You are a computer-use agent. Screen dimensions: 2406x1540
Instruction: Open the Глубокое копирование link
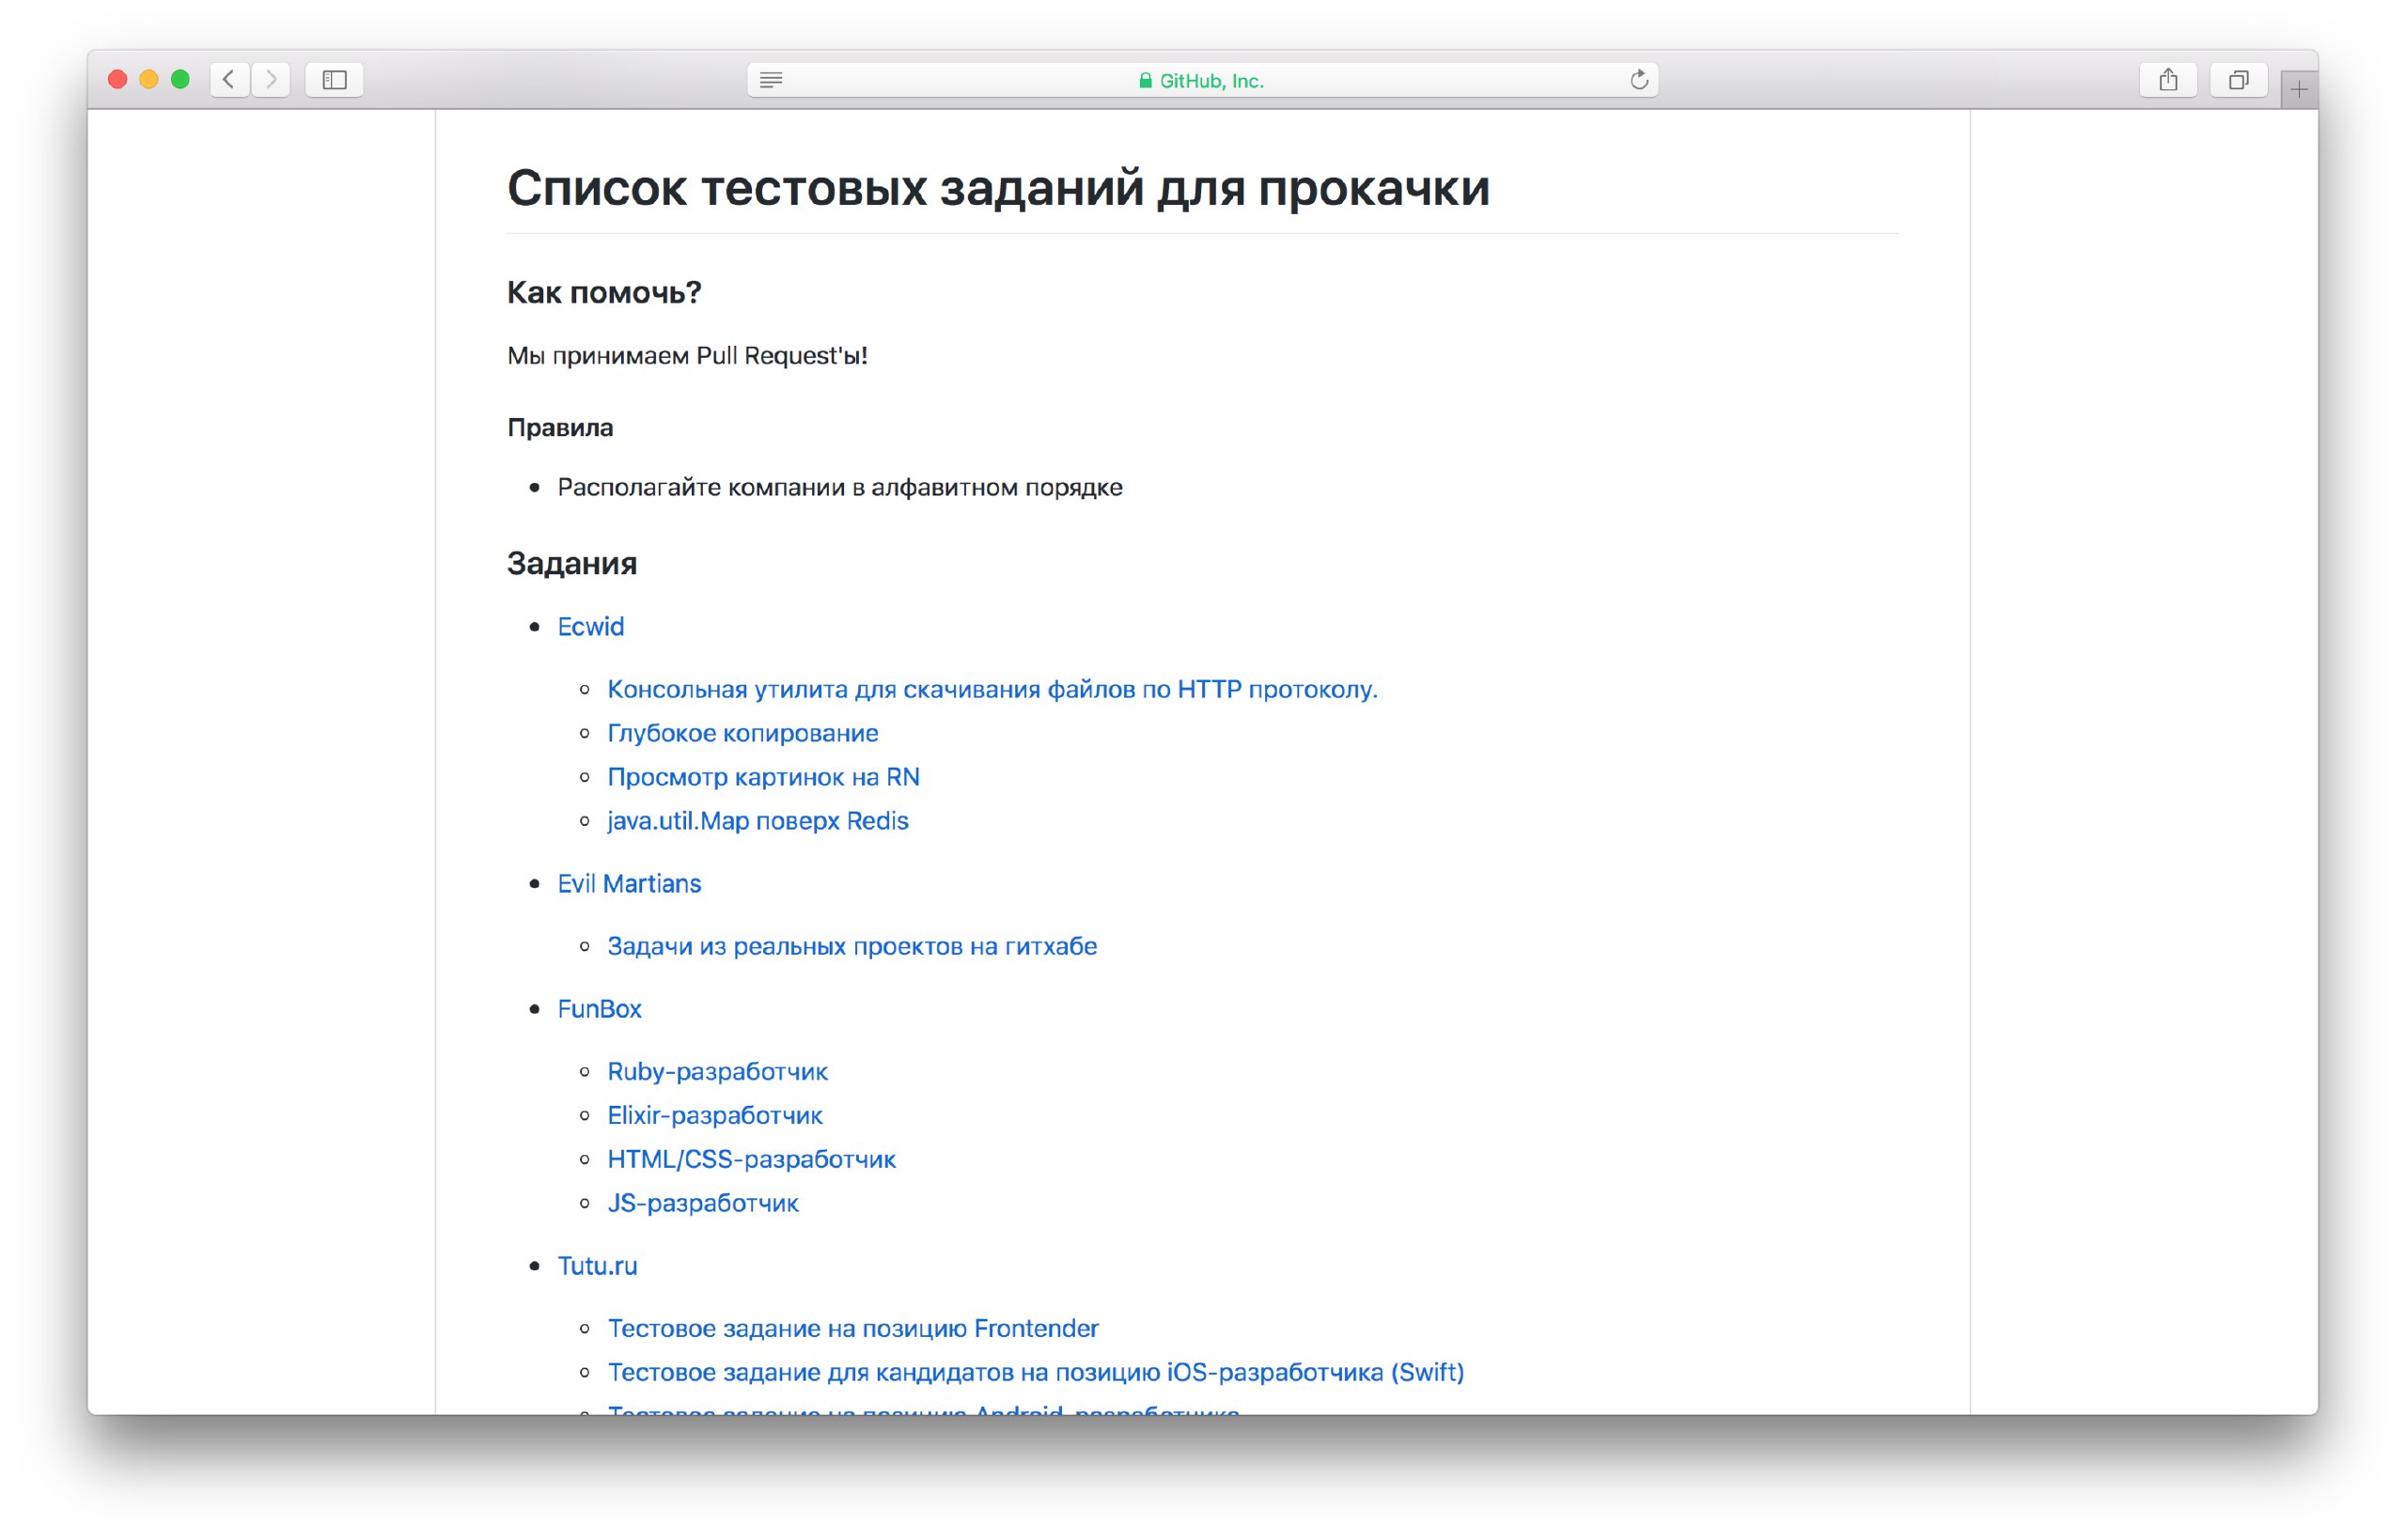click(743, 733)
